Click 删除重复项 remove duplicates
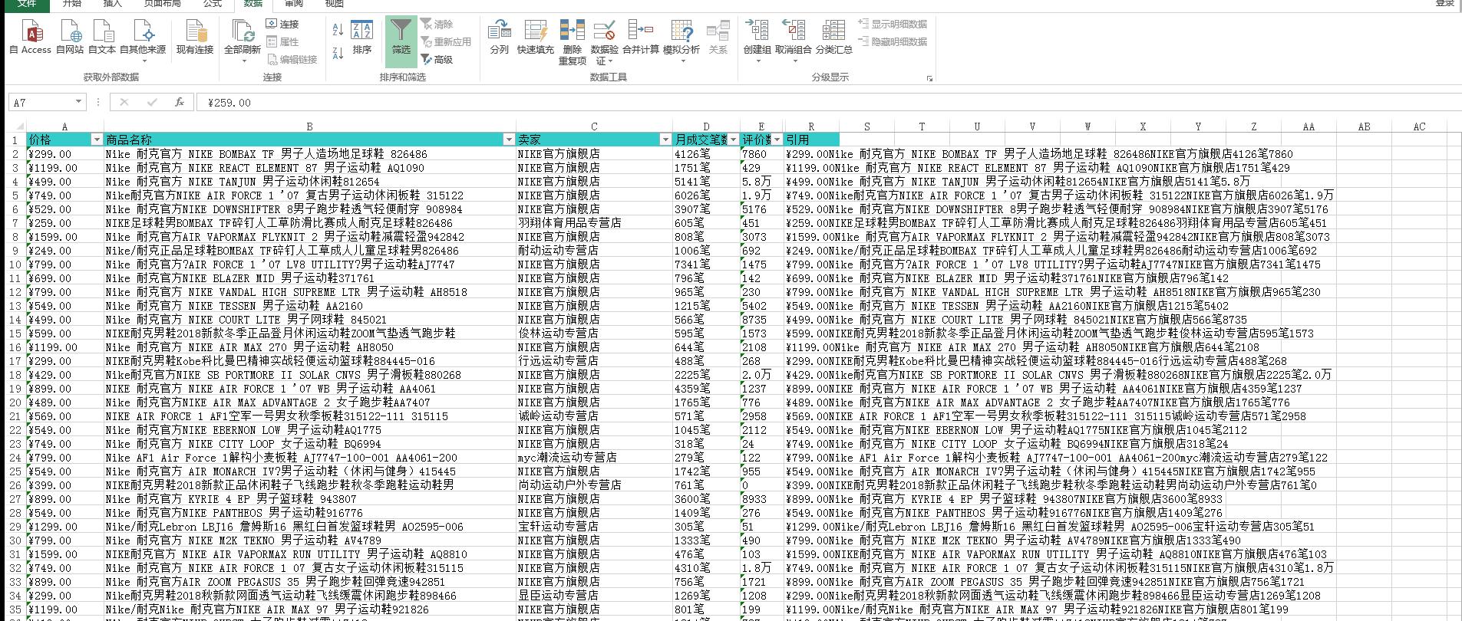Image resolution: width=1462 pixels, height=621 pixels. tap(573, 42)
